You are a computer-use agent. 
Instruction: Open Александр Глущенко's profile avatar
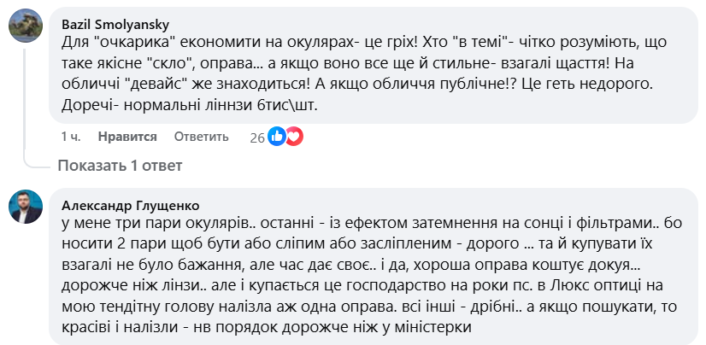[26, 205]
